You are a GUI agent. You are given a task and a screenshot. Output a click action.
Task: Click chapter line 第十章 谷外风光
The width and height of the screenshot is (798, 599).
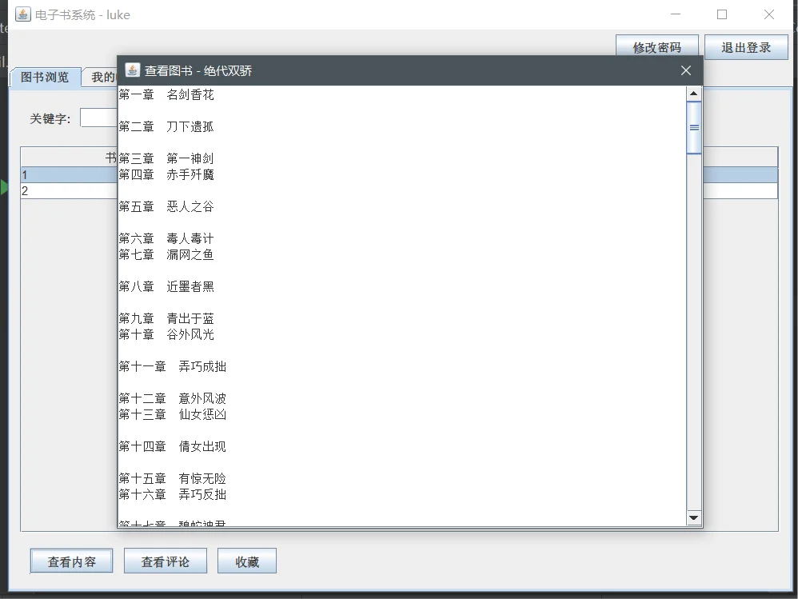click(166, 334)
